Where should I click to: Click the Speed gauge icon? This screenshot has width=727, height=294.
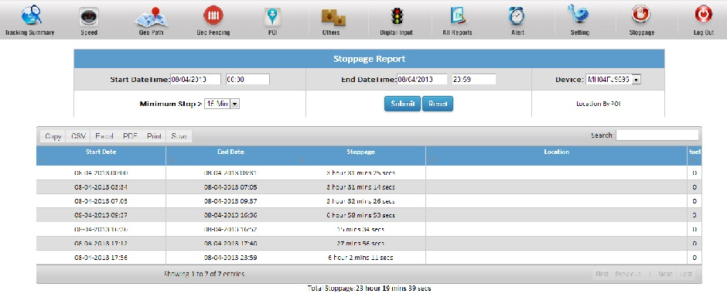(x=89, y=16)
